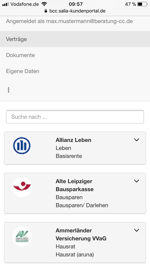Expand the Ammerländer Versicherung VVaG chevron
Screen dimensions: 150x267
coord(136,230)
